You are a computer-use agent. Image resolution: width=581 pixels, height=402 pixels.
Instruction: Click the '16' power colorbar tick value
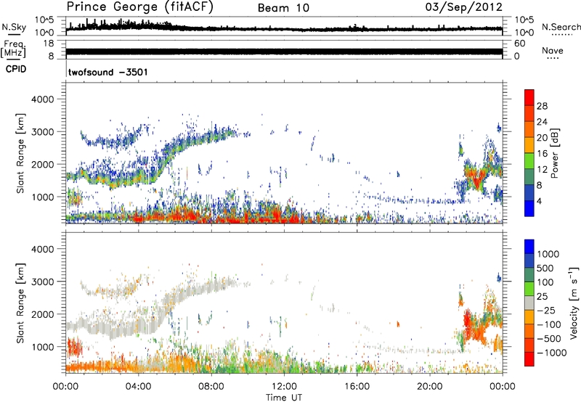click(x=542, y=154)
